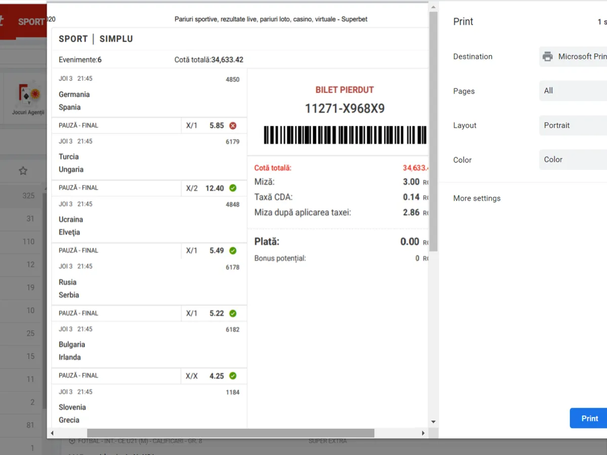Image resolution: width=607 pixels, height=455 pixels.
Task: Click the green check icon beside 12.40
Action: pyautogui.click(x=233, y=188)
